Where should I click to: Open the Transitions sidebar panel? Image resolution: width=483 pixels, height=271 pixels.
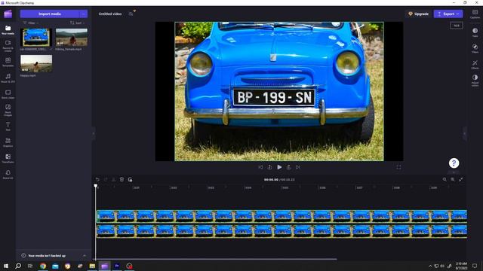coord(8,159)
